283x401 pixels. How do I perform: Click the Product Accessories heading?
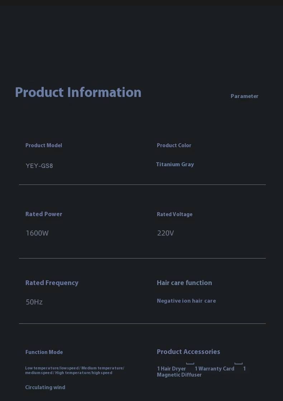tap(188, 352)
